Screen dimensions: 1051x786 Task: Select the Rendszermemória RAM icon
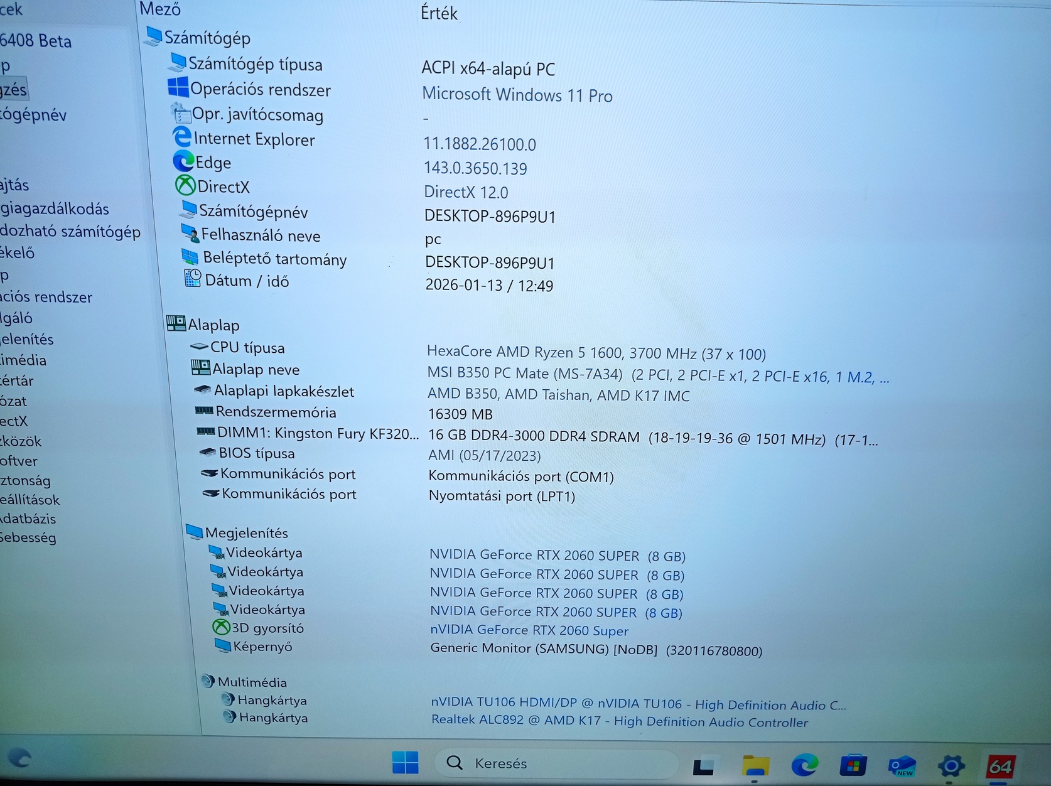pyautogui.click(x=204, y=411)
